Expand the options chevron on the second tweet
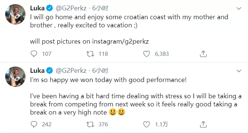Screen dimensions: 248x133 [239, 71]
